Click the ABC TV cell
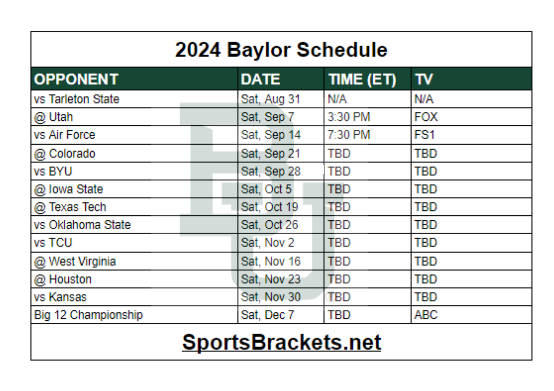Screen dimensions: 554x391 426,315
